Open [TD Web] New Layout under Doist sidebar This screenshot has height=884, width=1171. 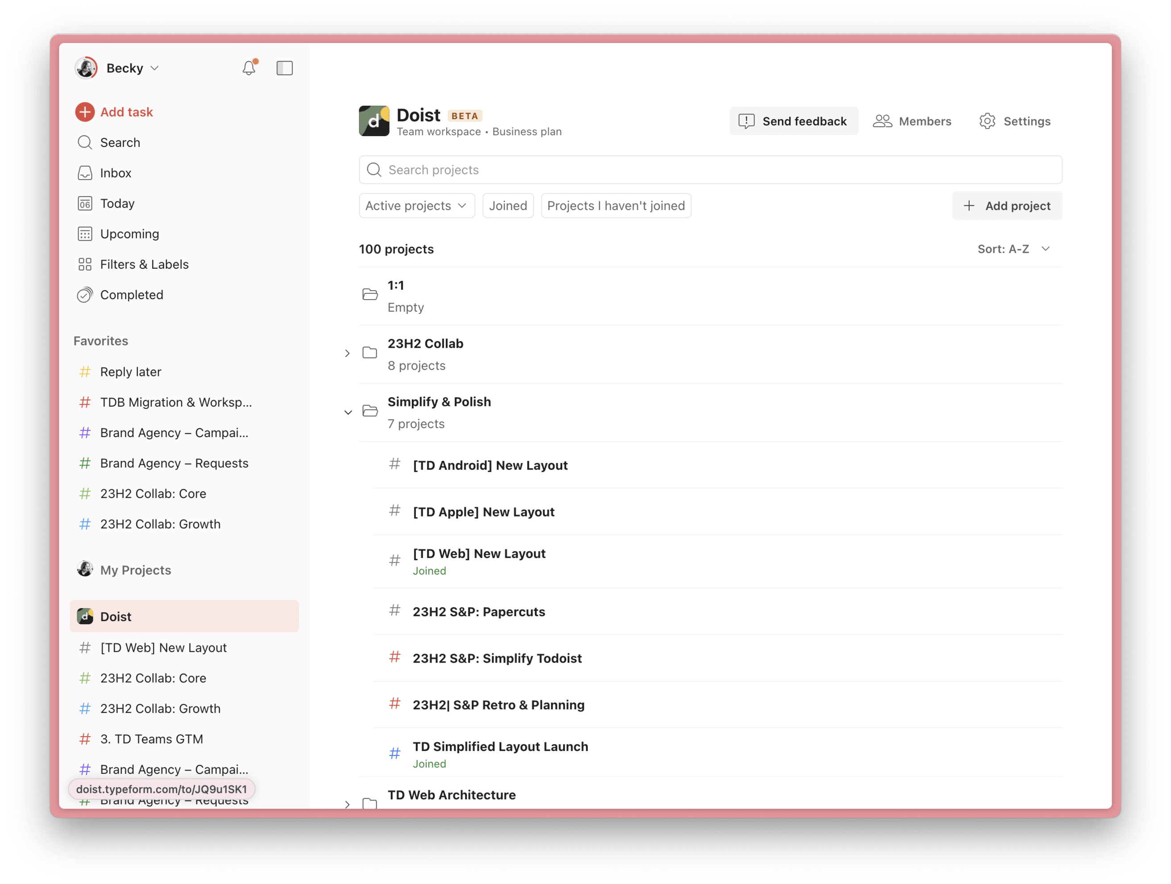(163, 648)
